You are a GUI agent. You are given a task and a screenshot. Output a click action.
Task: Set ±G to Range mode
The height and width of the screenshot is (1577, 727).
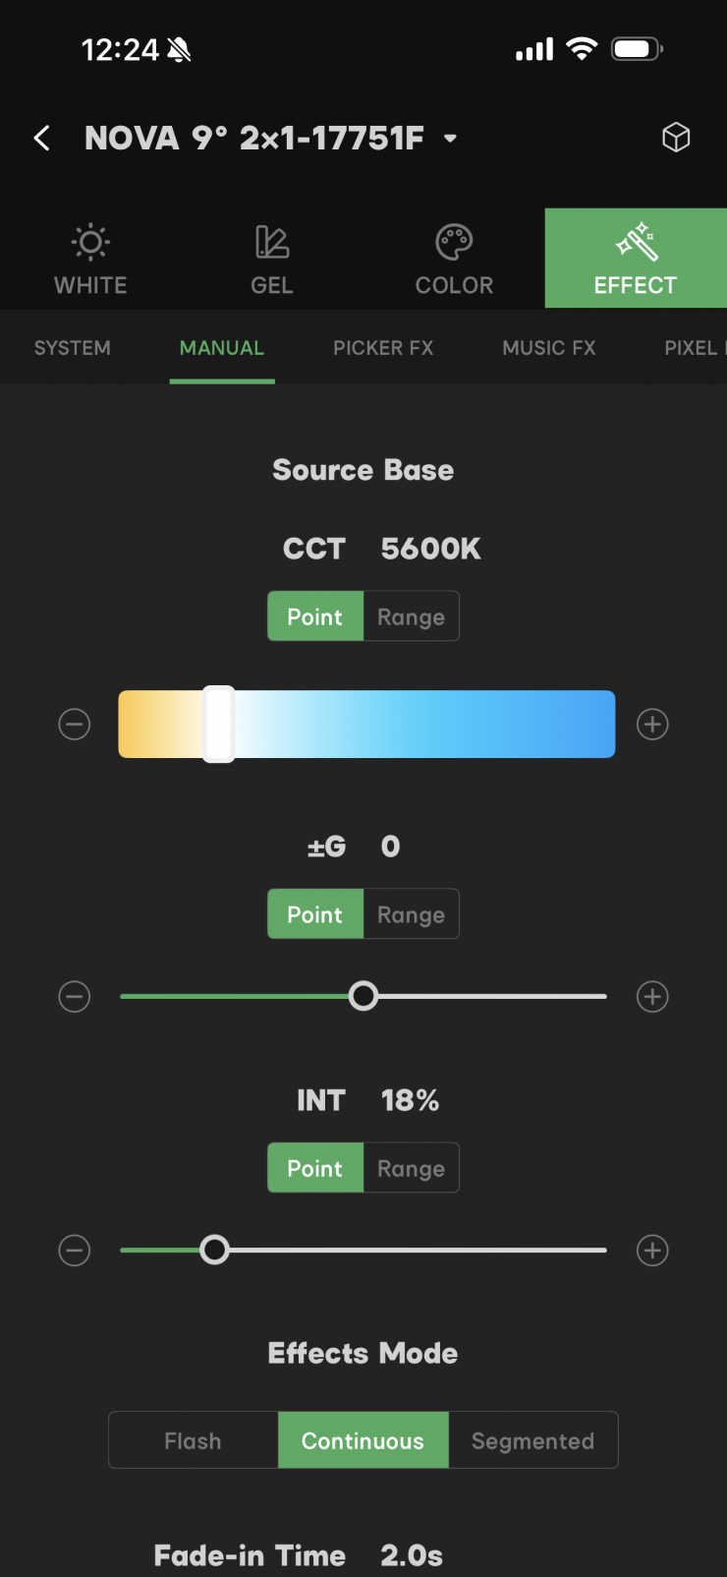point(411,914)
